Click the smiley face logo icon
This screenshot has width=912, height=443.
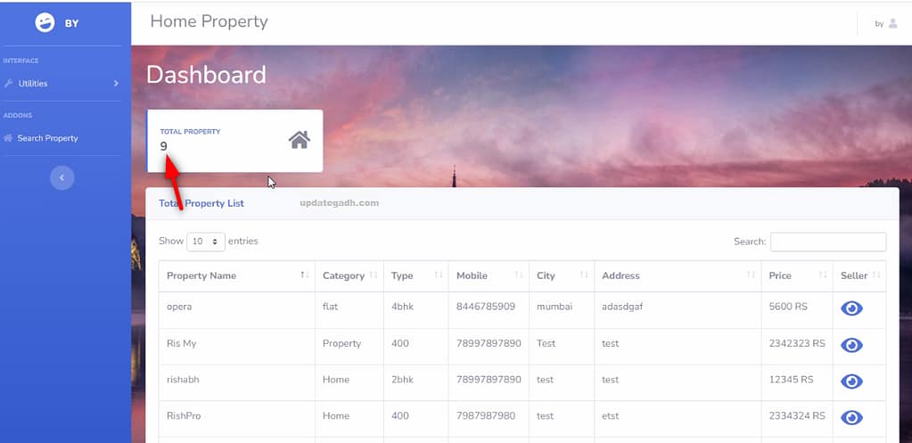tap(45, 23)
